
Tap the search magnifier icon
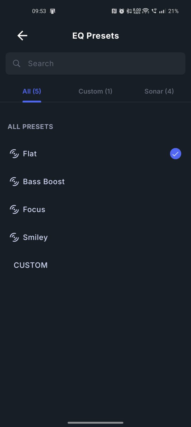click(x=17, y=64)
